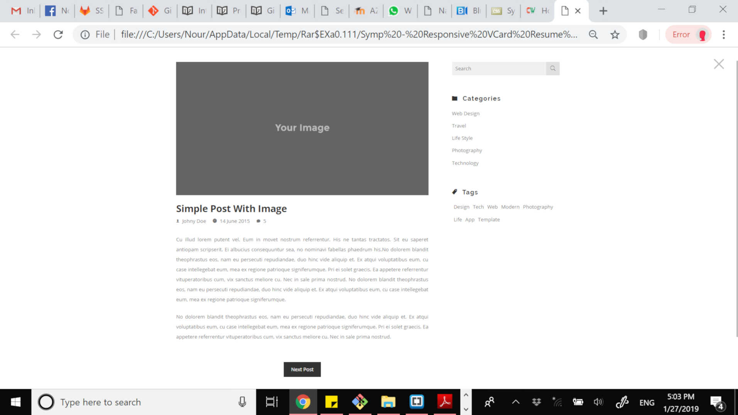Open the volume control
Image resolution: width=738 pixels, height=415 pixels.
(598, 402)
